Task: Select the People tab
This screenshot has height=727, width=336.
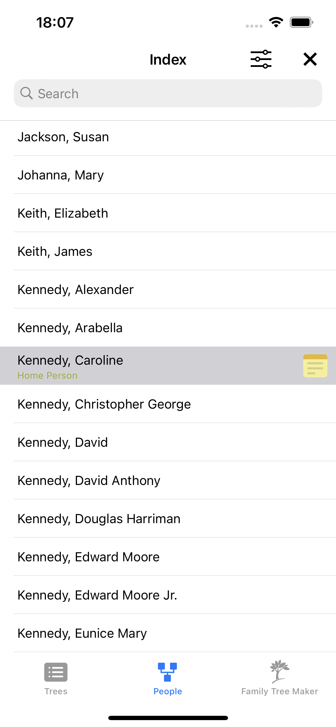Action: point(168,679)
